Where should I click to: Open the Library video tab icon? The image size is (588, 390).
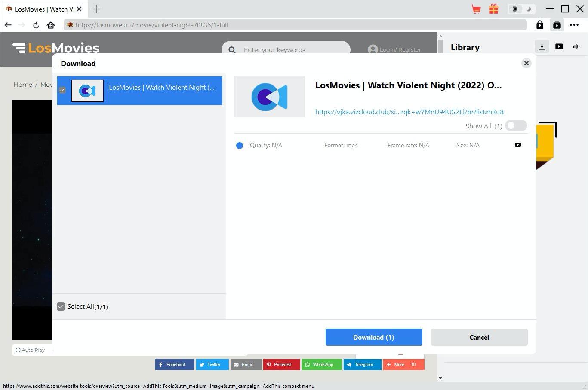(559, 46)
